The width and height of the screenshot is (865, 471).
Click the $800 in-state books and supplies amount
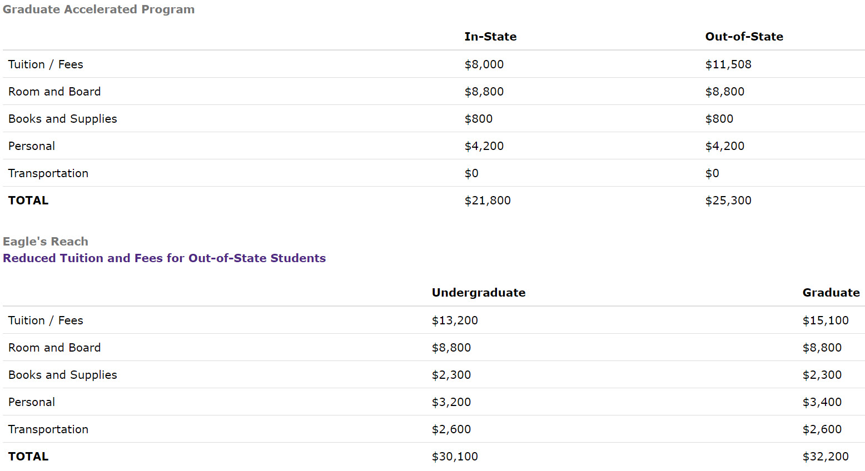click(478, 119)
